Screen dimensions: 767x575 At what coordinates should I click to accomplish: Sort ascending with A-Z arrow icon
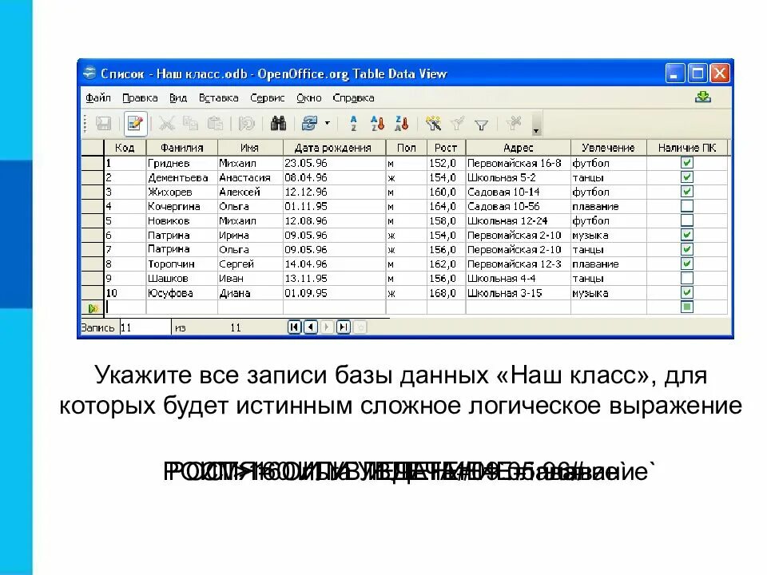click(377, 124)
